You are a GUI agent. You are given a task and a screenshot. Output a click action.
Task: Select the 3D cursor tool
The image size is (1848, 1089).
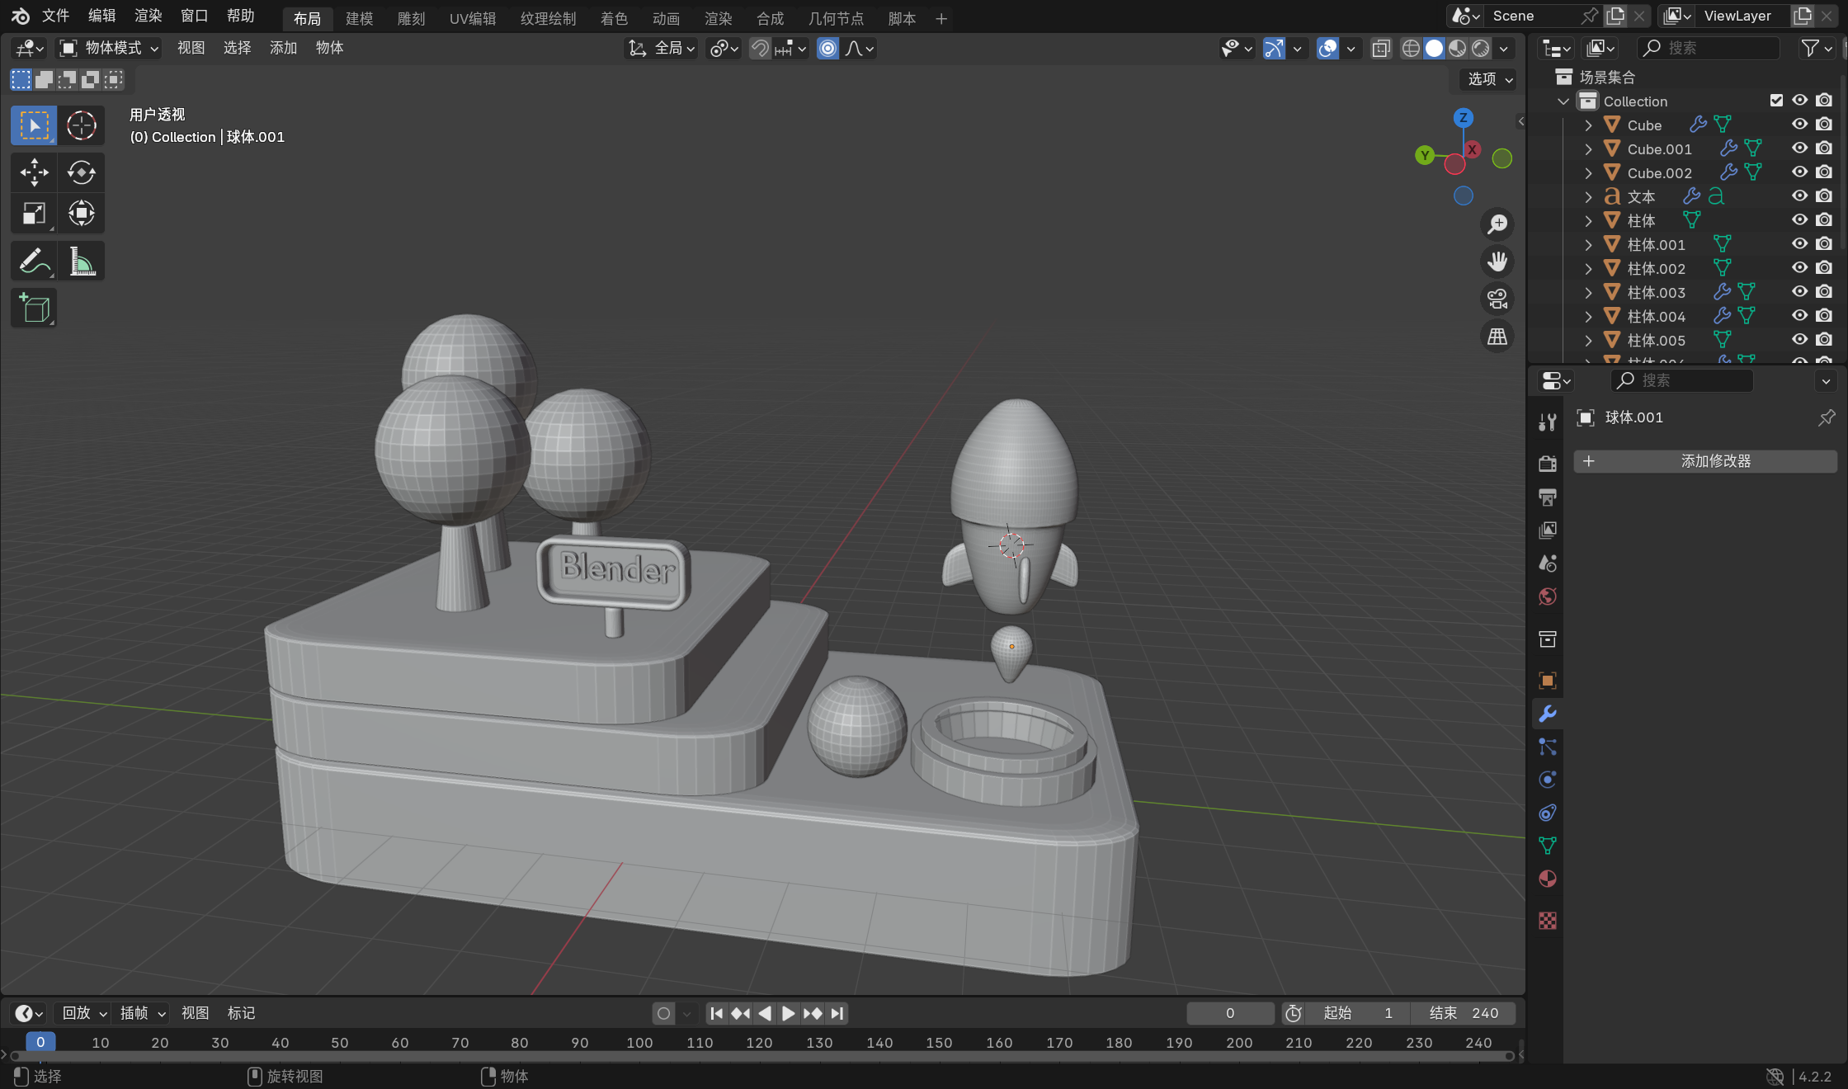[81, 125]
